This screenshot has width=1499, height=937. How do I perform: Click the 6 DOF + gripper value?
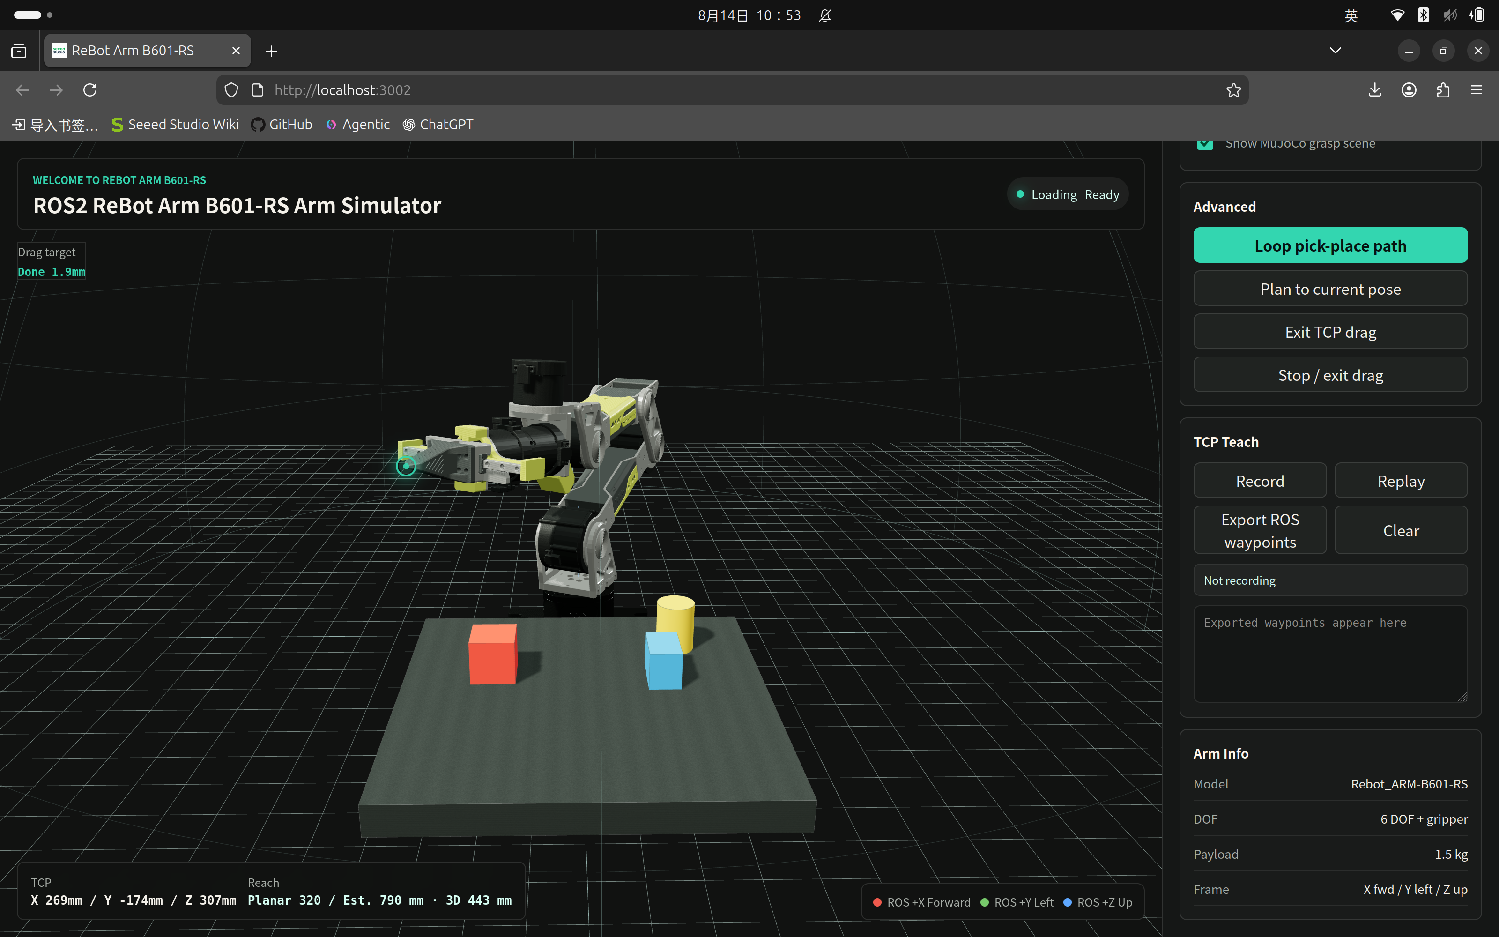coord(1424,819)
